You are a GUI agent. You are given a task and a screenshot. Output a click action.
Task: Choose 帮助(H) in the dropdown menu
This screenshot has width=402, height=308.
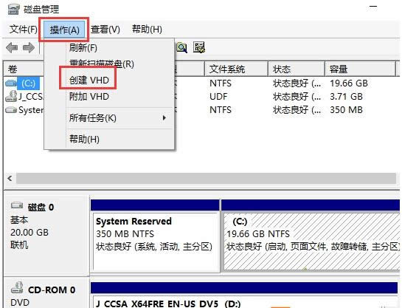point(84,139)
